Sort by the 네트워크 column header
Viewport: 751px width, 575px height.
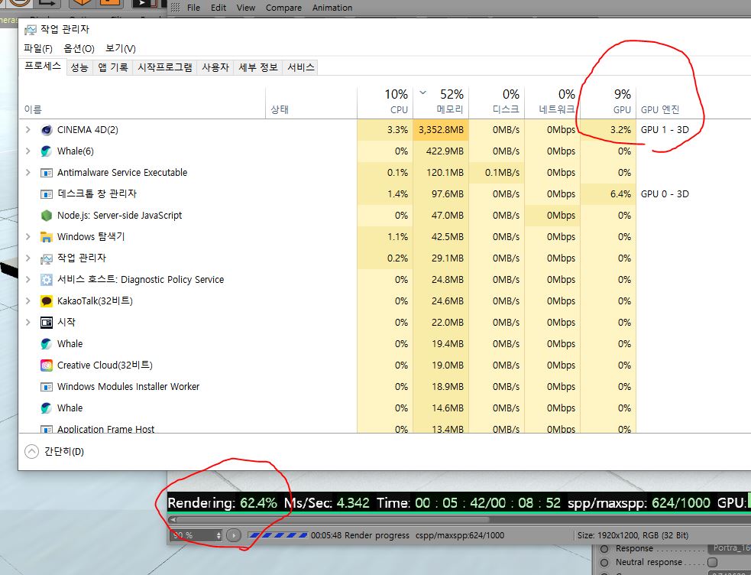click(552, 102)
